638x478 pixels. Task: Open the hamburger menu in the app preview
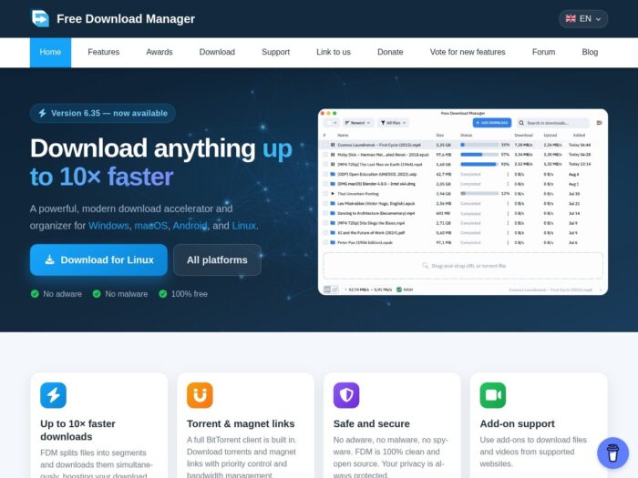pyautogui.click(x=600, y=123)
